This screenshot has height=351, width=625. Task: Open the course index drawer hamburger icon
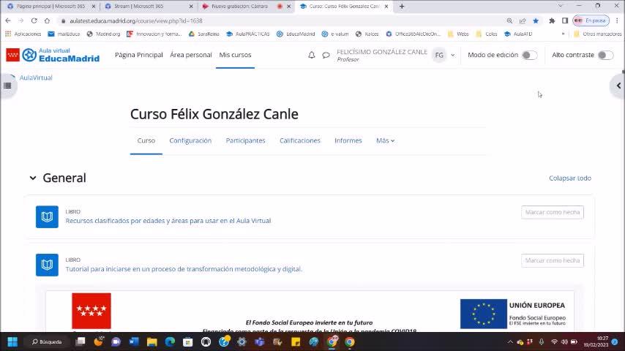pos(7,86)
